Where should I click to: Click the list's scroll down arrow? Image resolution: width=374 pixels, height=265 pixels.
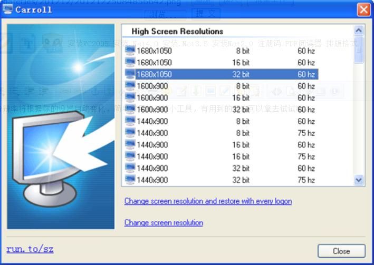pyautogui.click(x=359, y=180)
